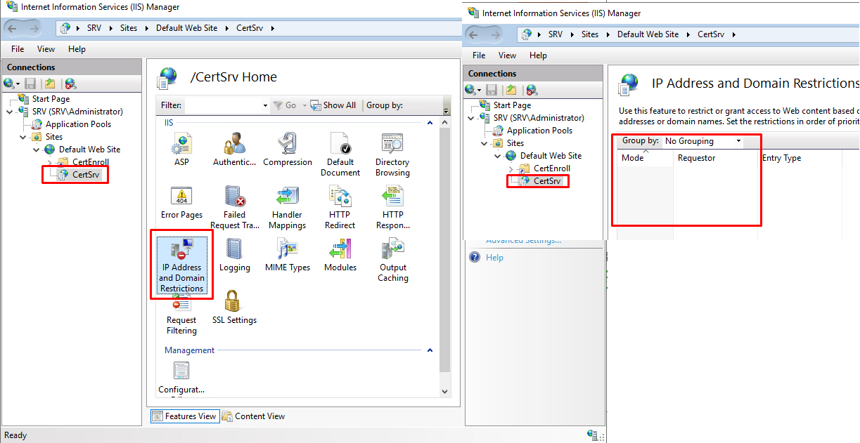Select the Output Caching feature

393,260
